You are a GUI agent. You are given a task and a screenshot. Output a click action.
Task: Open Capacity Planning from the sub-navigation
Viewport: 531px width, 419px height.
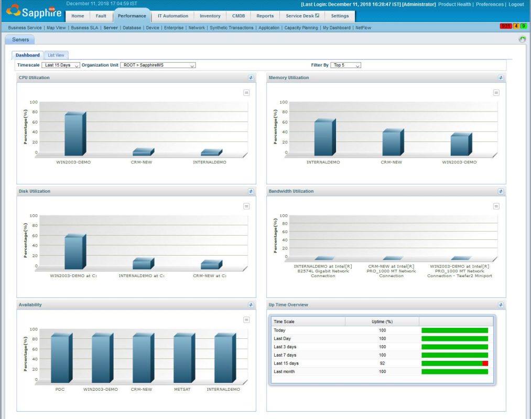(x=300, y=27)
